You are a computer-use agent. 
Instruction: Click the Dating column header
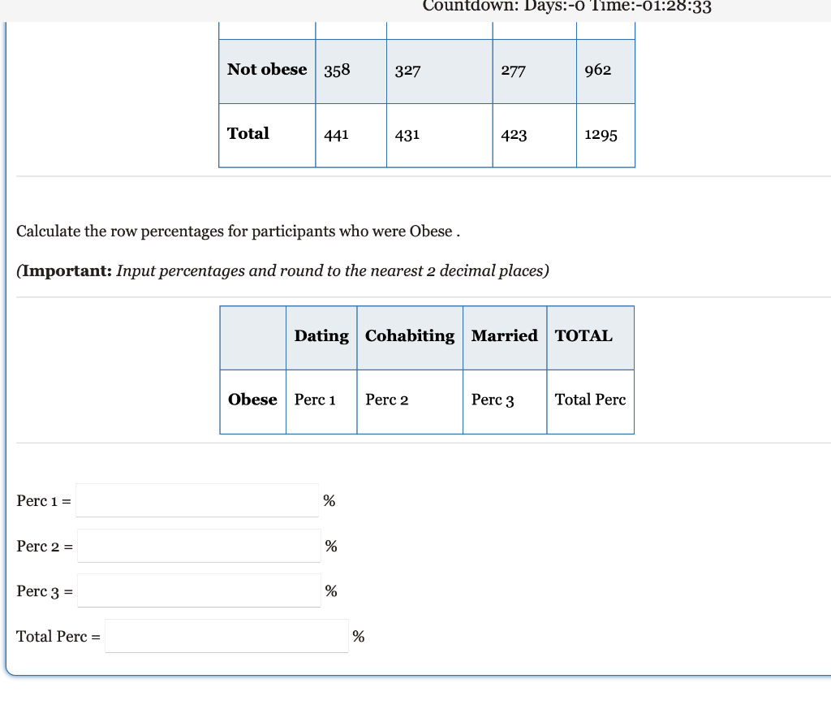(x=321, y=337)
